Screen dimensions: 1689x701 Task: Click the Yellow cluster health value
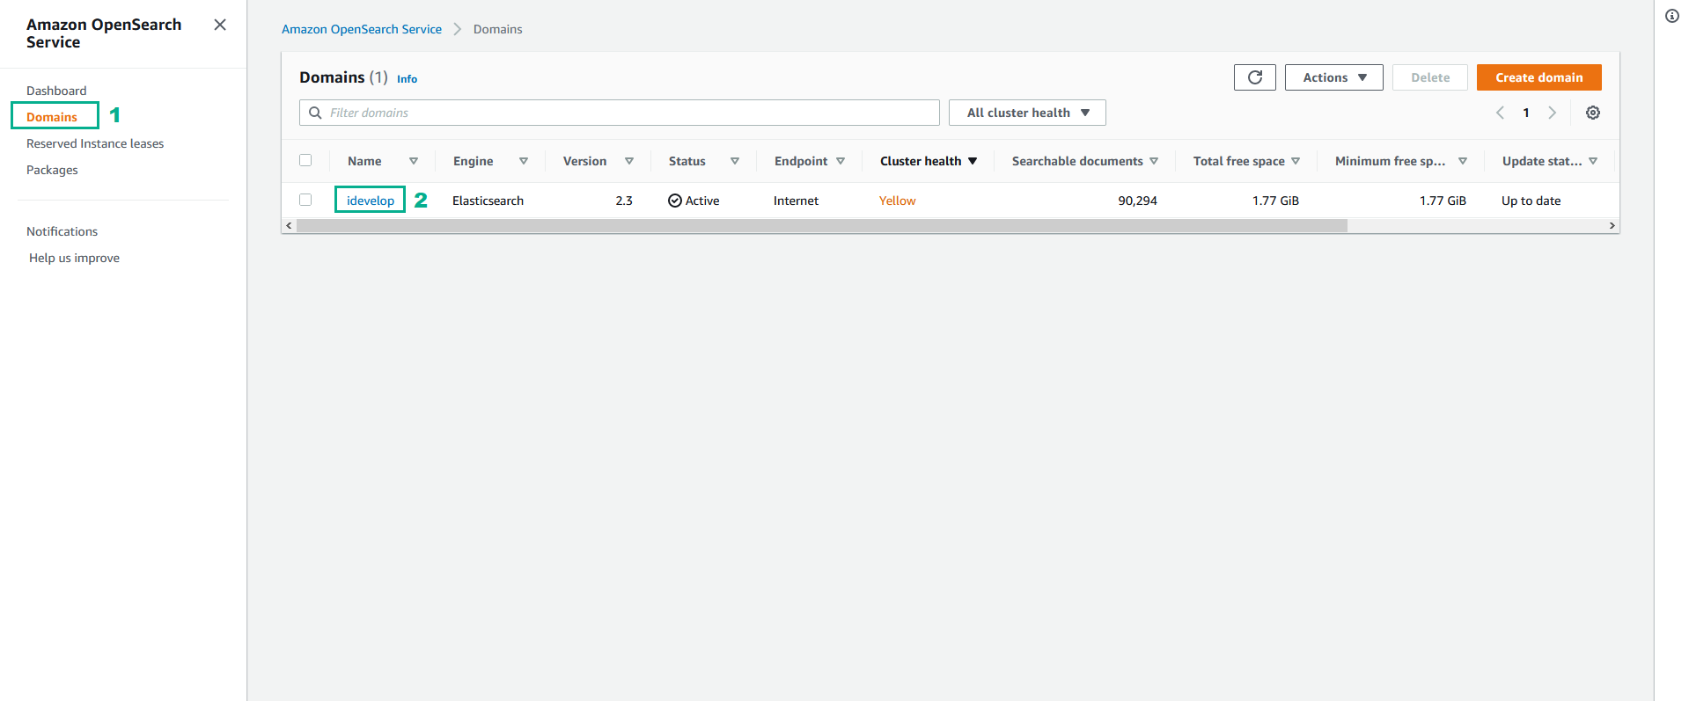(x=897, y=201)
